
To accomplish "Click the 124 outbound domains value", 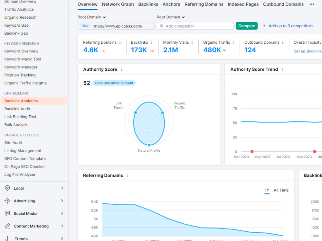I will point(250,50).
